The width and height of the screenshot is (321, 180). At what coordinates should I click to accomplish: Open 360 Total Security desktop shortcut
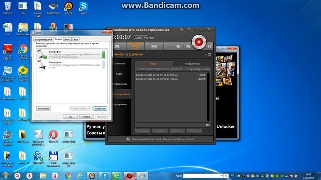tap(23, 74)
